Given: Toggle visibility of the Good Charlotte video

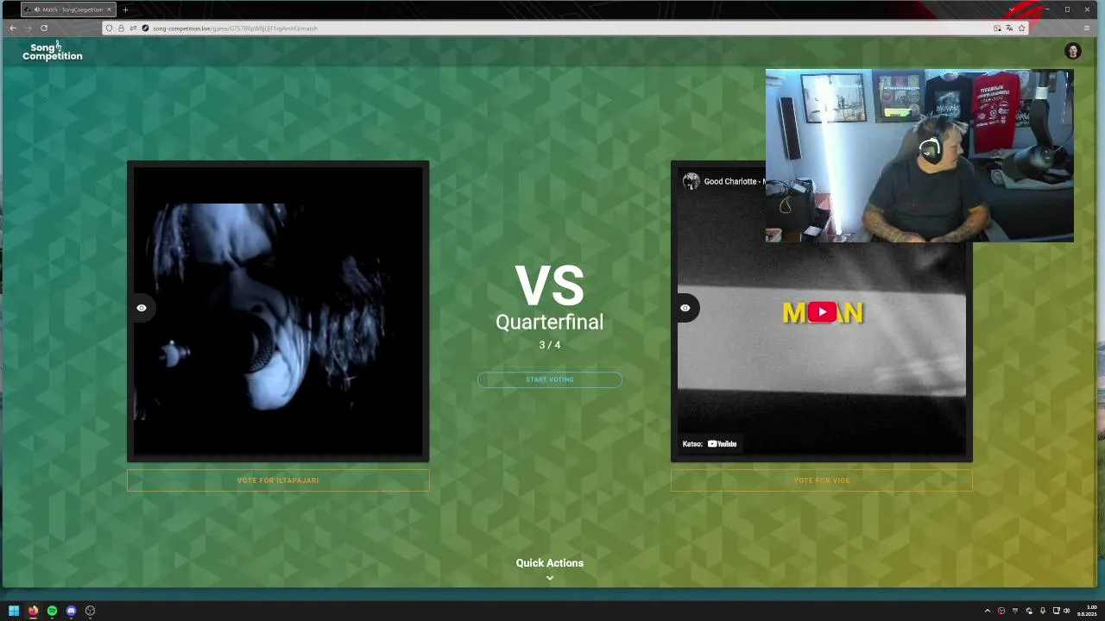Looking at the screenshot, I should [x=685, y=308].
